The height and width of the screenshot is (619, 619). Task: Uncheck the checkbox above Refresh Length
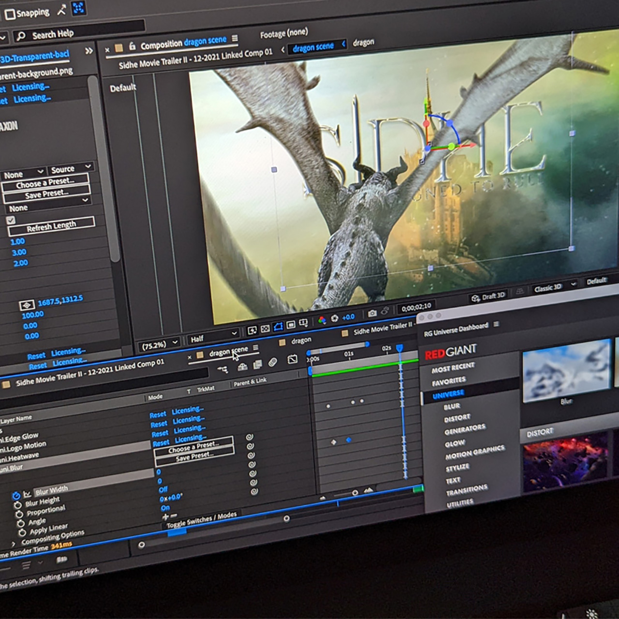tap(11, 221)
